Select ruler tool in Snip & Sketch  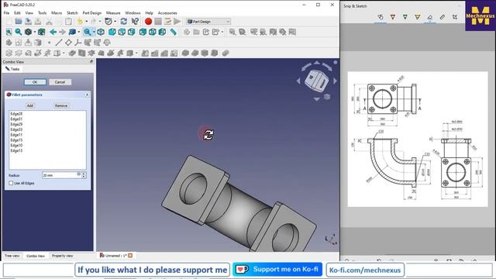(x=443, y=17)
